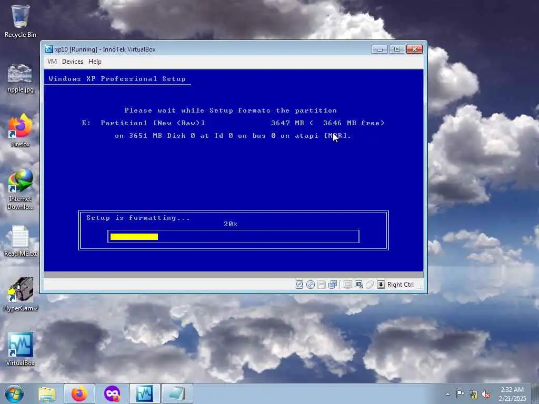The height and width of the screenshot is (404, 539).
Task: Click the network adapters status icon
Action: tap(333, 285)
